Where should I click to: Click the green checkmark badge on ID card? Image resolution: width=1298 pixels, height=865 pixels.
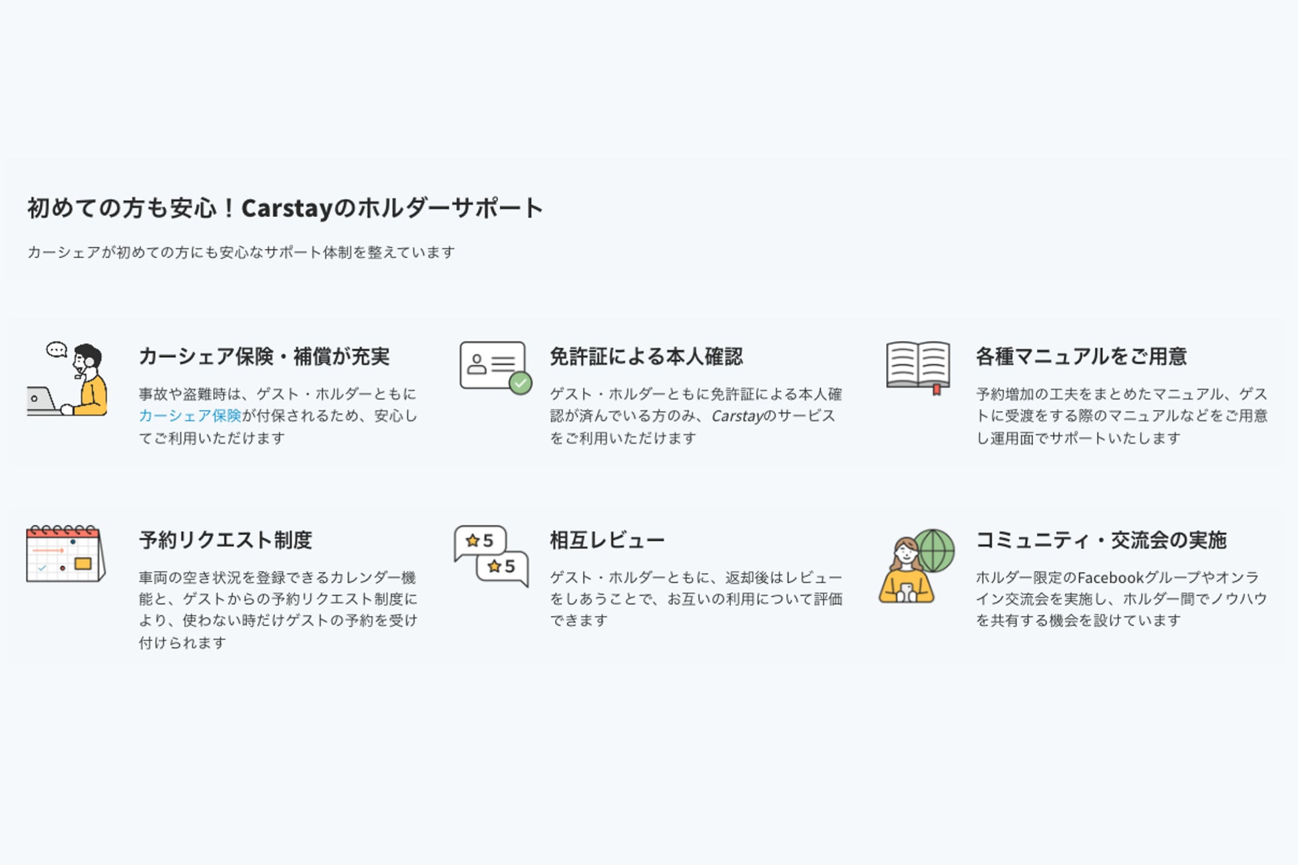tap(520, 383)
